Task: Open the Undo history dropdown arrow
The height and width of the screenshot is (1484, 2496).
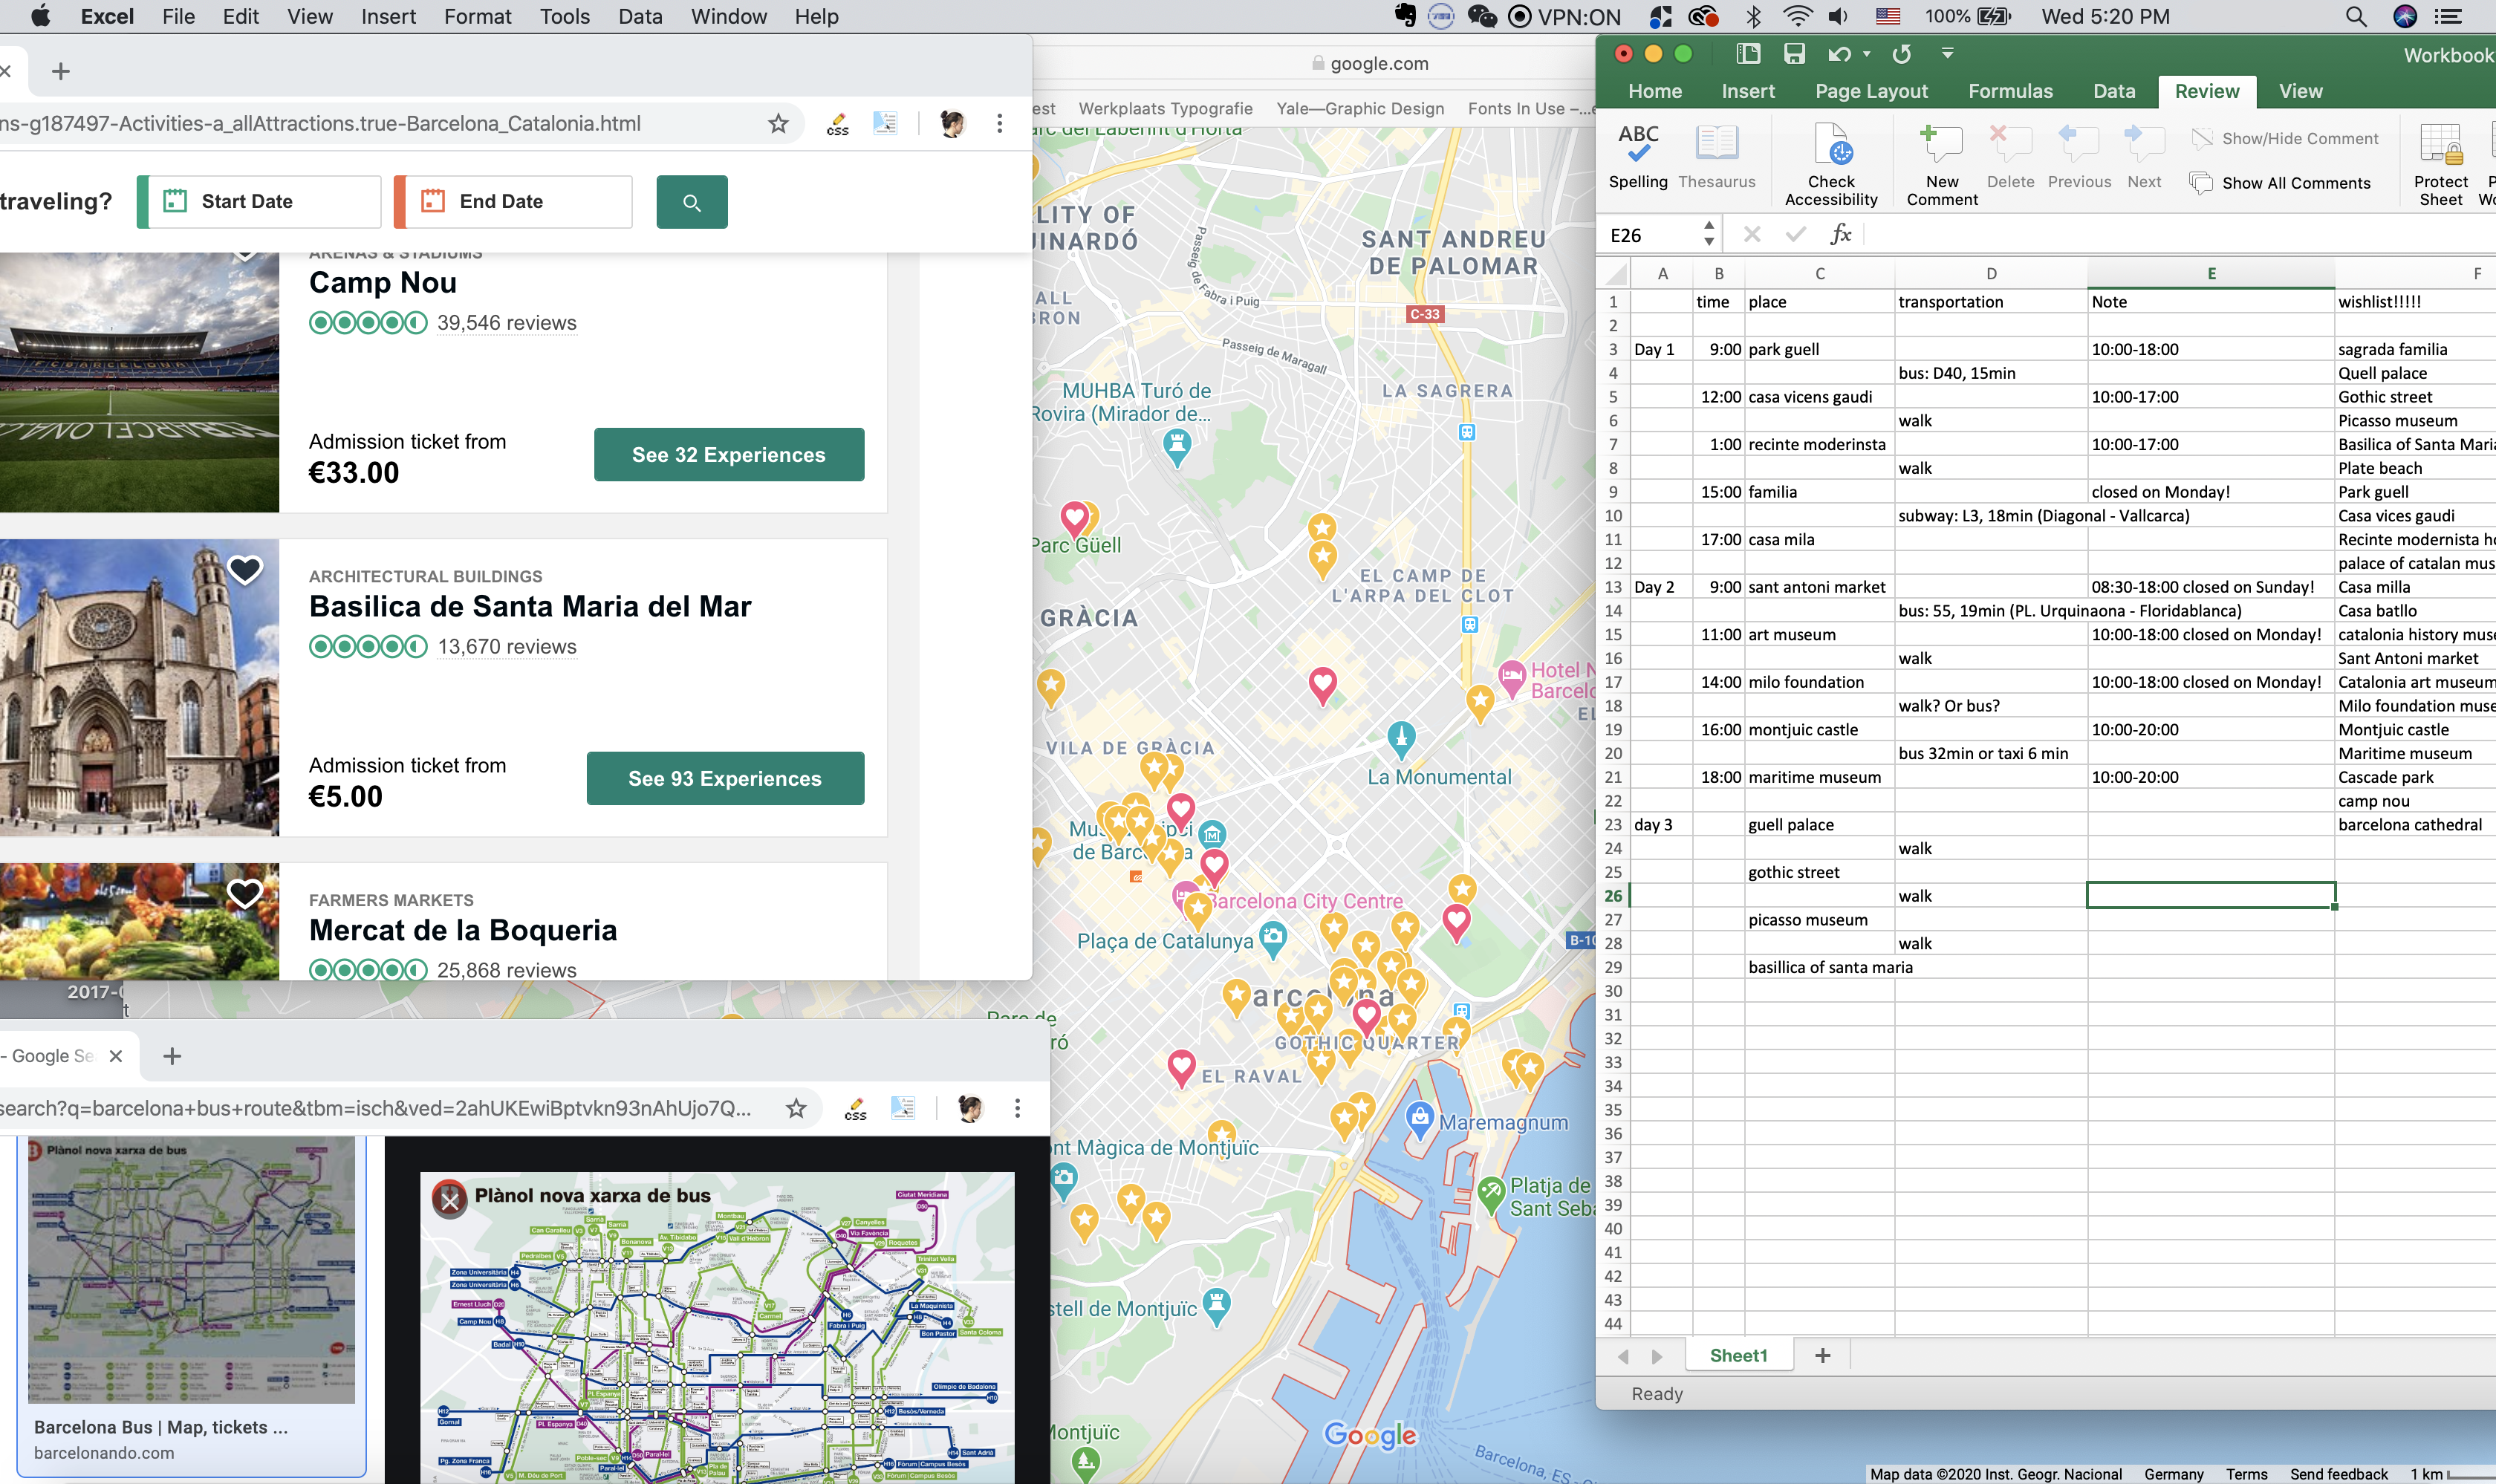Action: [1866, 54]
